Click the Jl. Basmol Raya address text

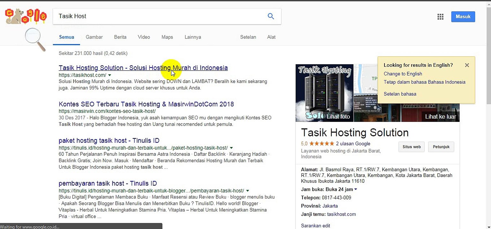click(x=376, y=175)
